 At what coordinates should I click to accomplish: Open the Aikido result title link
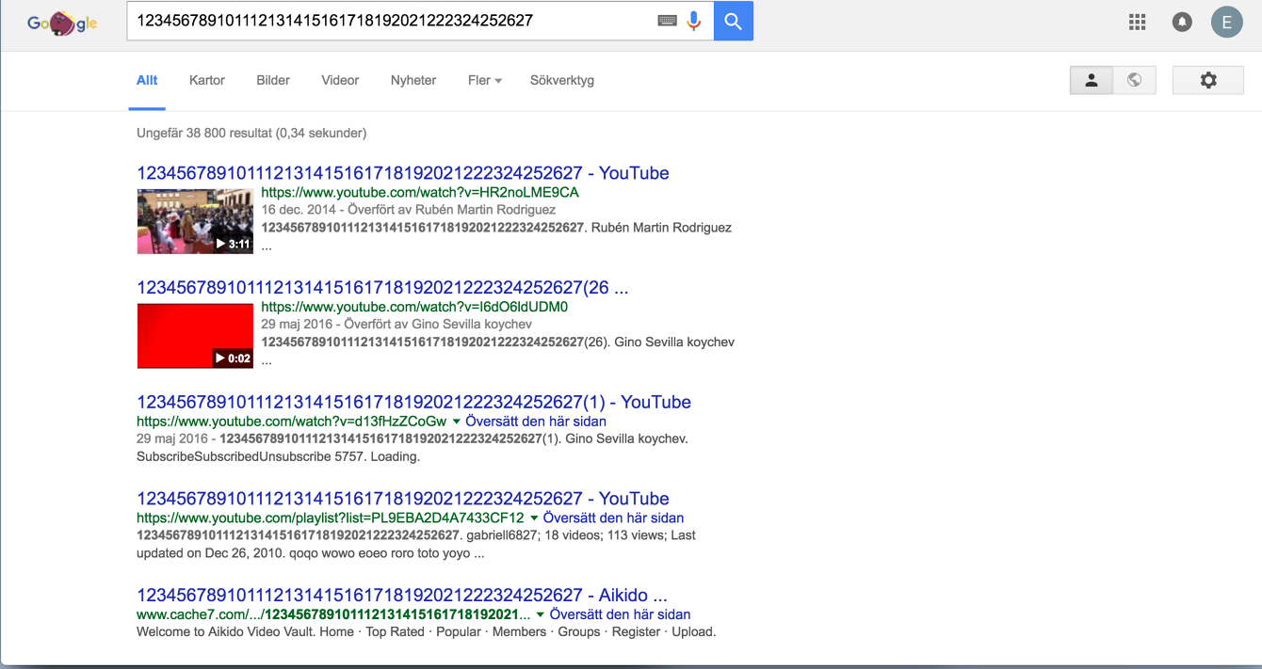pyautogui.click(x=401, y=595)
